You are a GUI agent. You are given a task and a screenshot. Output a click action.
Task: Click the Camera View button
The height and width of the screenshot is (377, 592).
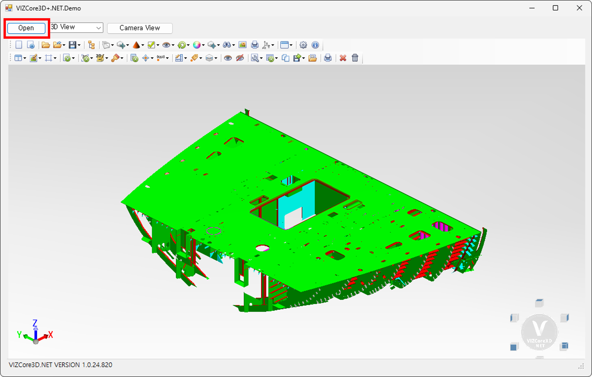pos(140,28)
